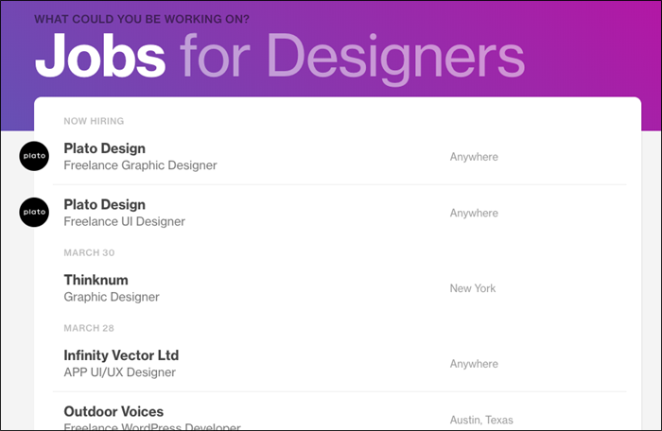Screen dimensions: 662x431
Task: Click the MARCH 30 date label
Action: click(x=89, y=253)
